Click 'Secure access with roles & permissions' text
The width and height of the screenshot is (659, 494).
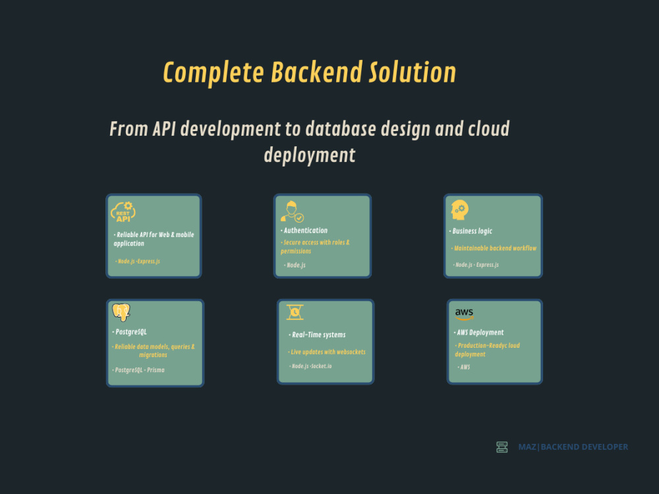315,246
